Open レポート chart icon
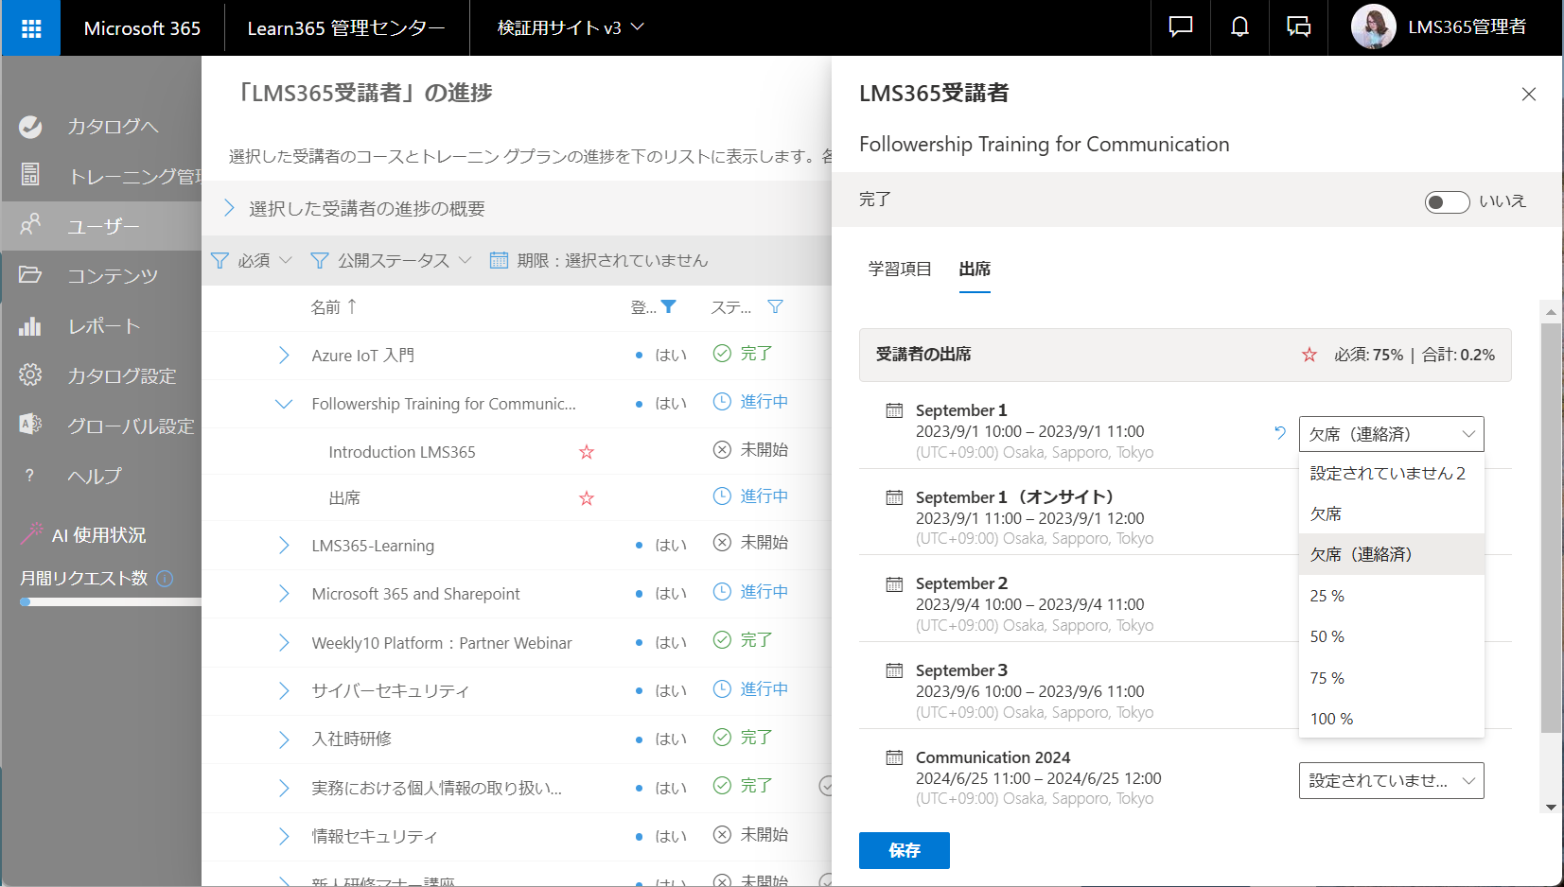 point(30,325)
